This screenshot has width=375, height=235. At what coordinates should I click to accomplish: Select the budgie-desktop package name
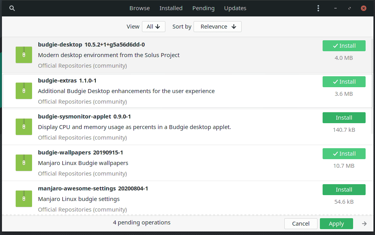pos(60,45)
